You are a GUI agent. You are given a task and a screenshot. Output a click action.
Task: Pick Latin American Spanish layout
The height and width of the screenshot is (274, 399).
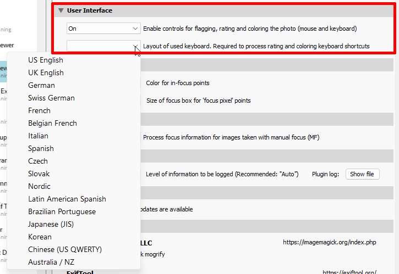(67, 199)
